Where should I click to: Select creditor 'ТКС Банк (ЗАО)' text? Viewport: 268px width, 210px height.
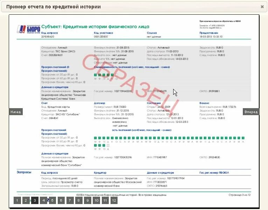[x=65, y=51]
